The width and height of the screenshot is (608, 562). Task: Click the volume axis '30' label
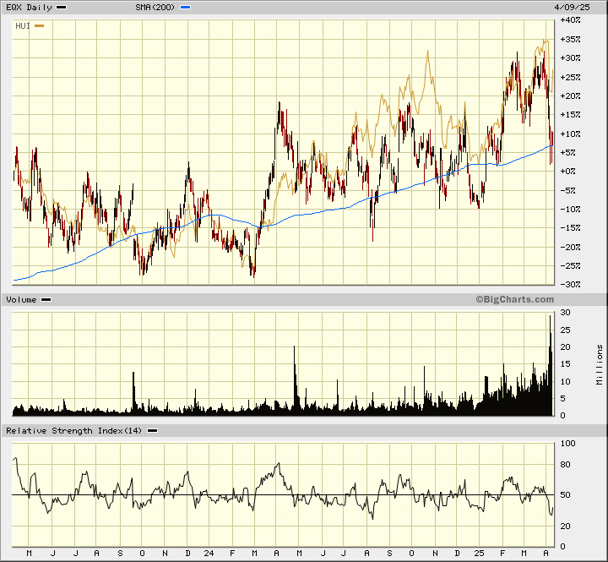point(565,313)
